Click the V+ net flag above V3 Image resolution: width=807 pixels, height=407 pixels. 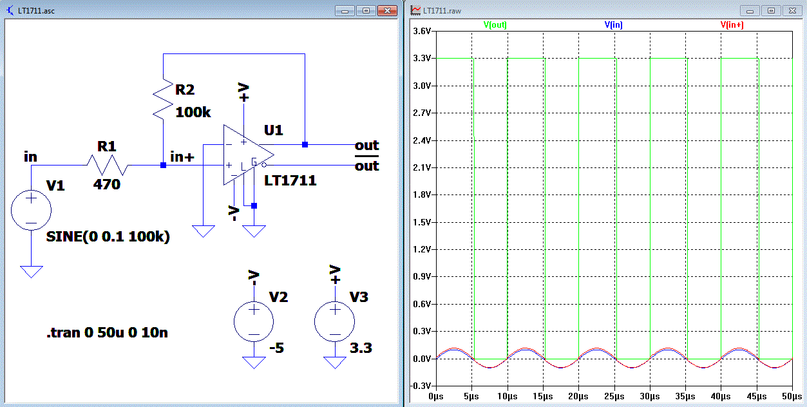335,275
